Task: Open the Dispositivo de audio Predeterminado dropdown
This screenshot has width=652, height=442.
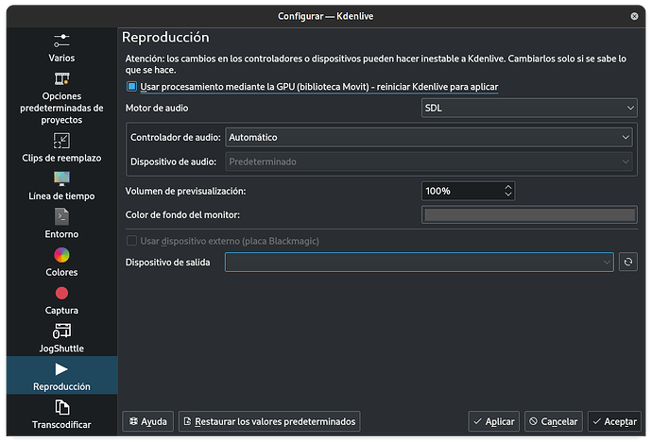Action: tap(429, 161)
